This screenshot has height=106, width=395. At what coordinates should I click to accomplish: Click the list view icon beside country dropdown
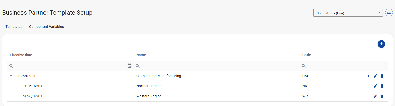[389, 12]
